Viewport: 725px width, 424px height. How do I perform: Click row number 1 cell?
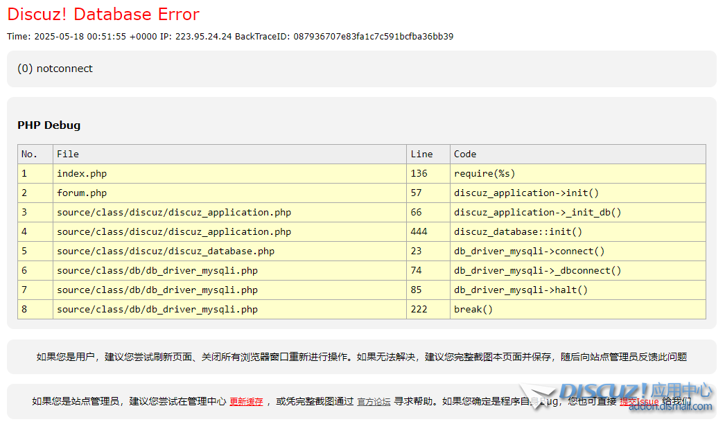pos(35,173)
